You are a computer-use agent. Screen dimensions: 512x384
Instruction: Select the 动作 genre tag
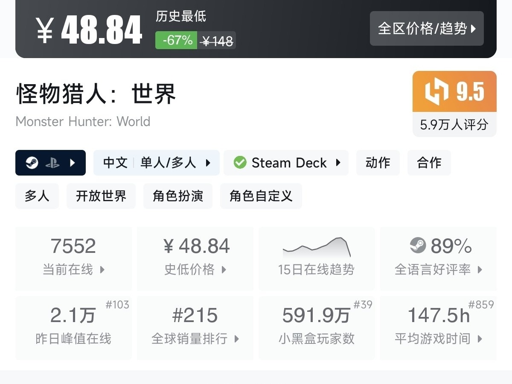click(378, 163)
